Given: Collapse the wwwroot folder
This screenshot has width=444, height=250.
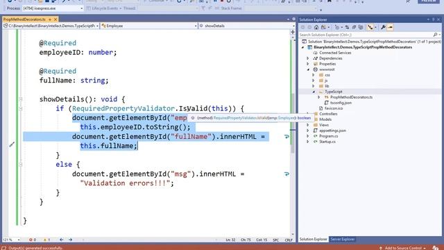Looking at the screenshot, I should click(x=308, y=69).
